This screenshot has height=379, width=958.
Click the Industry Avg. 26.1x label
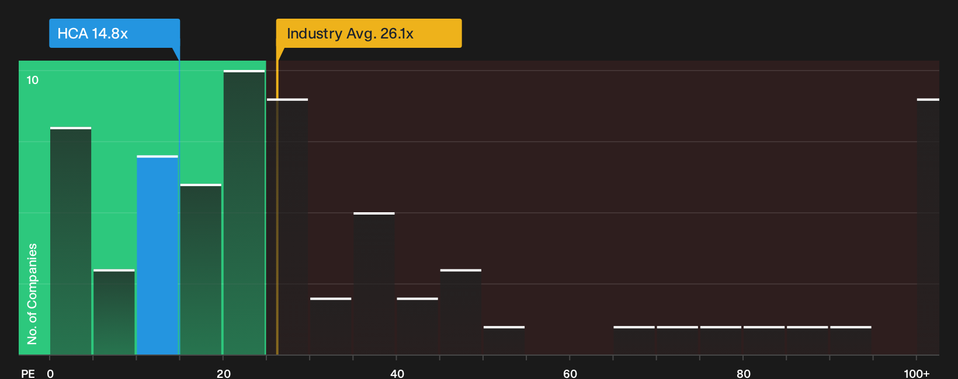[x=369, y=33]
